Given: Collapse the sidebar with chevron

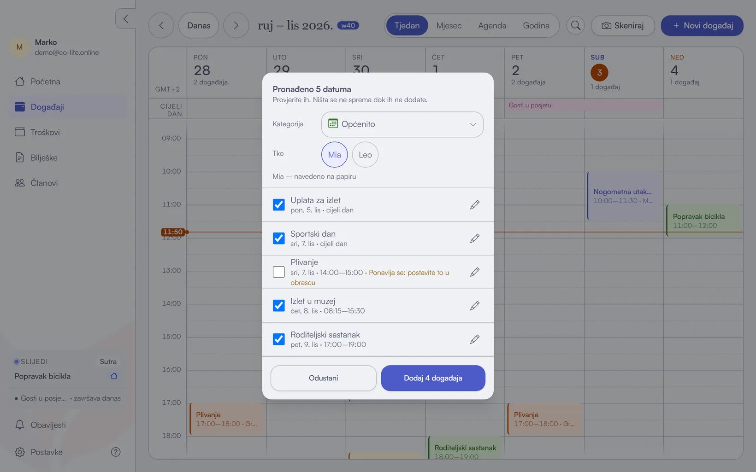Looking at the screenshot, I should [125, 19].
